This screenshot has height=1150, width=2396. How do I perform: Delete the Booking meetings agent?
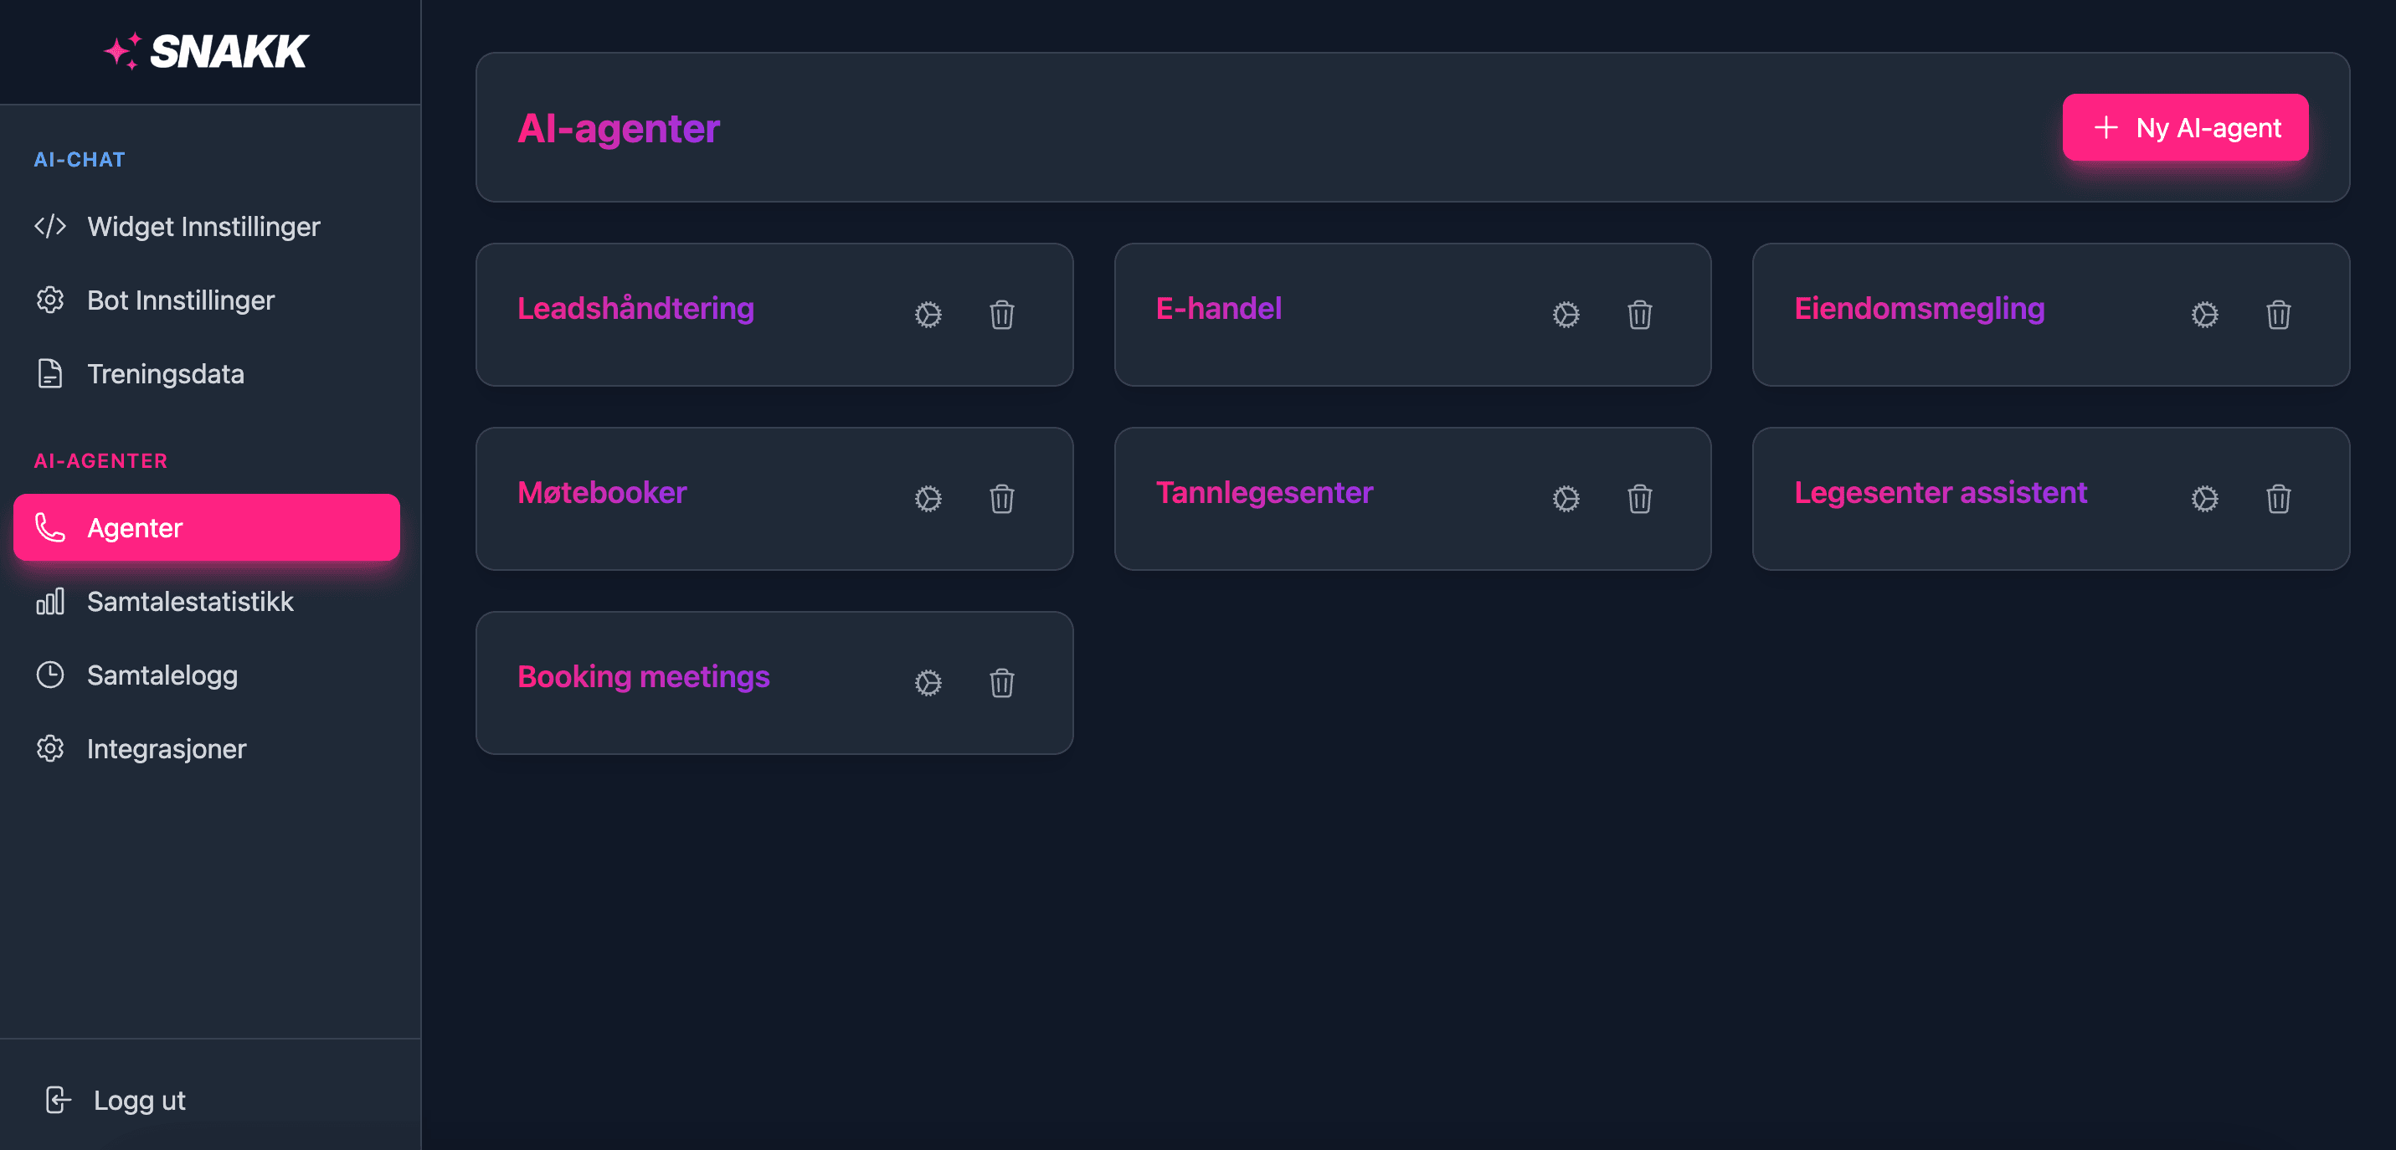(x=1002, y=682)
